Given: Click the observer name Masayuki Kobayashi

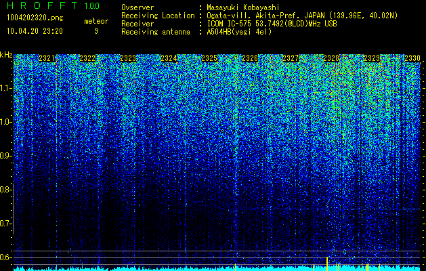Looking at the screenshot, I should tap(243, 7).
